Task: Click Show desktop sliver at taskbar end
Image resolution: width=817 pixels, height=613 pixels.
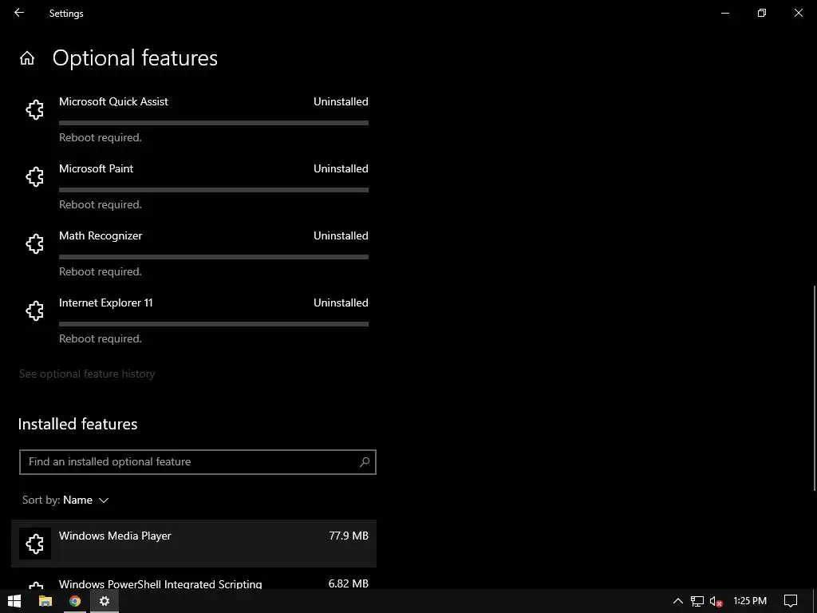Action: click(815, 601)
